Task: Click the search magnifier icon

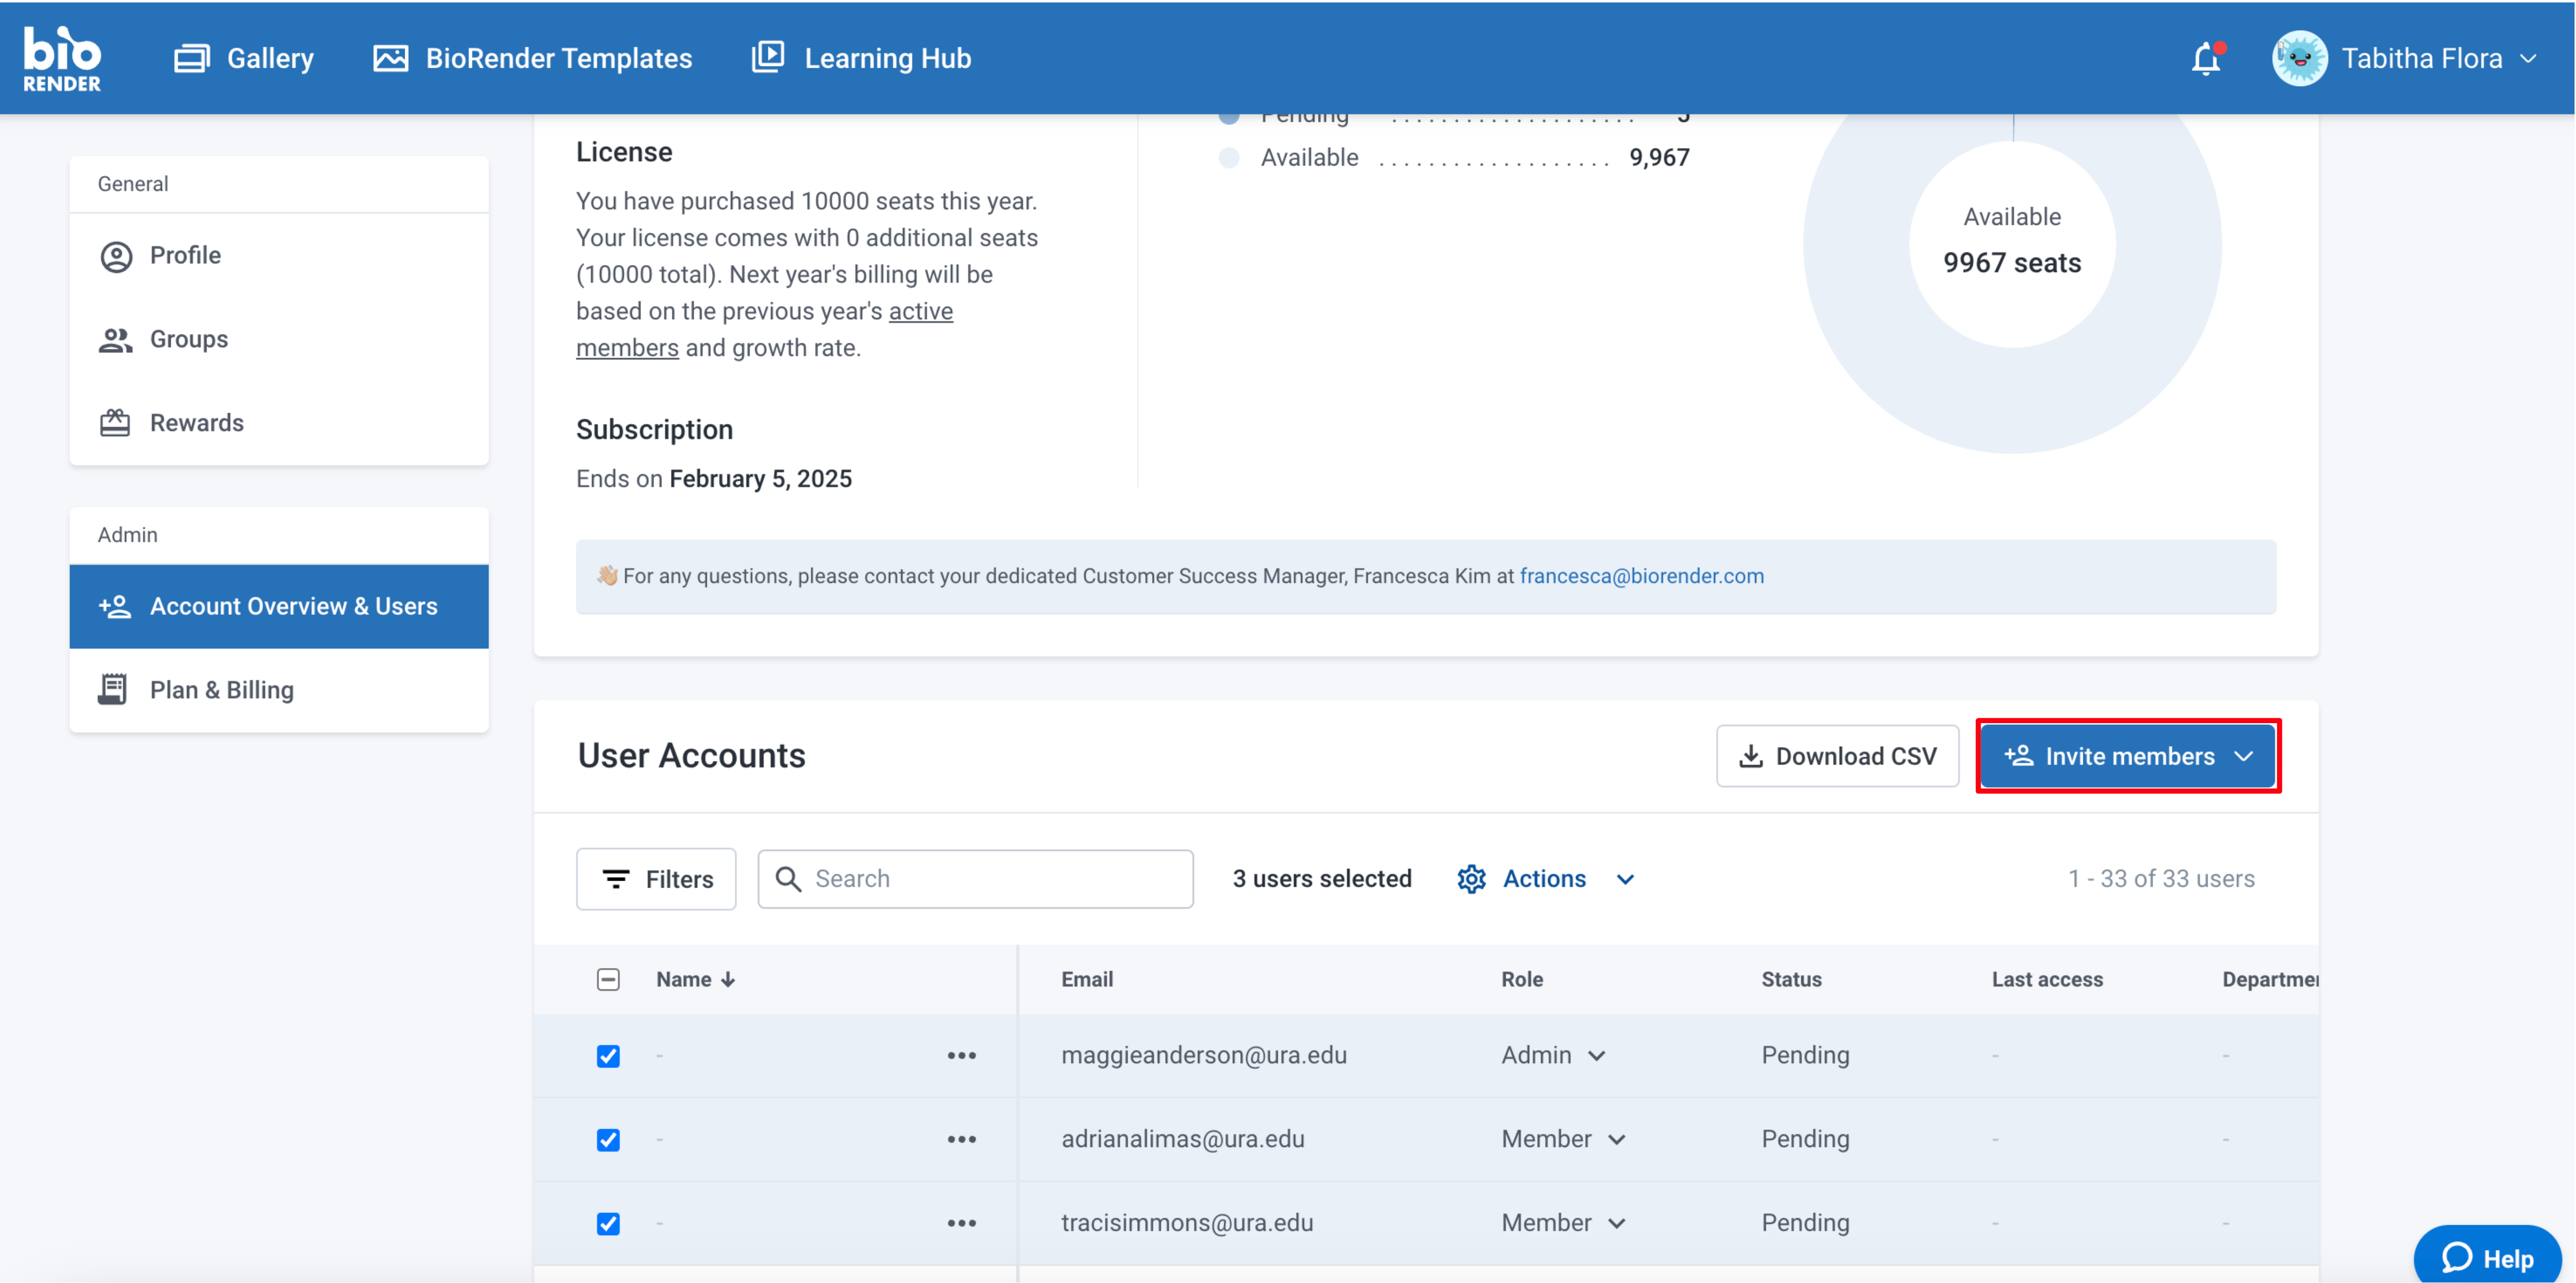Action: tap(788, 879)
